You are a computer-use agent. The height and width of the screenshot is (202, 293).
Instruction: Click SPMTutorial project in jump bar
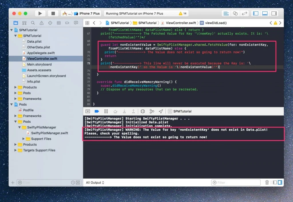pos(117,23)
